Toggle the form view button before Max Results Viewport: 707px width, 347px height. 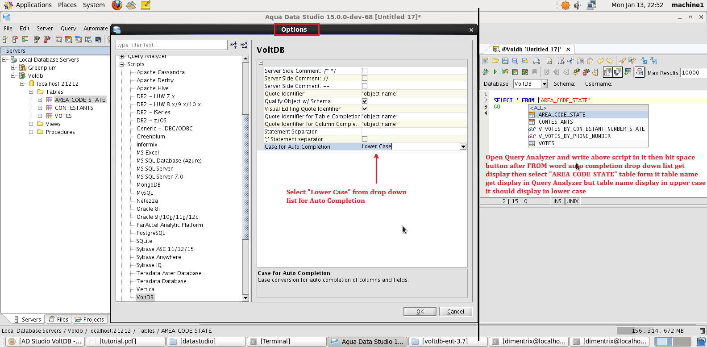(x=640, y=72)
